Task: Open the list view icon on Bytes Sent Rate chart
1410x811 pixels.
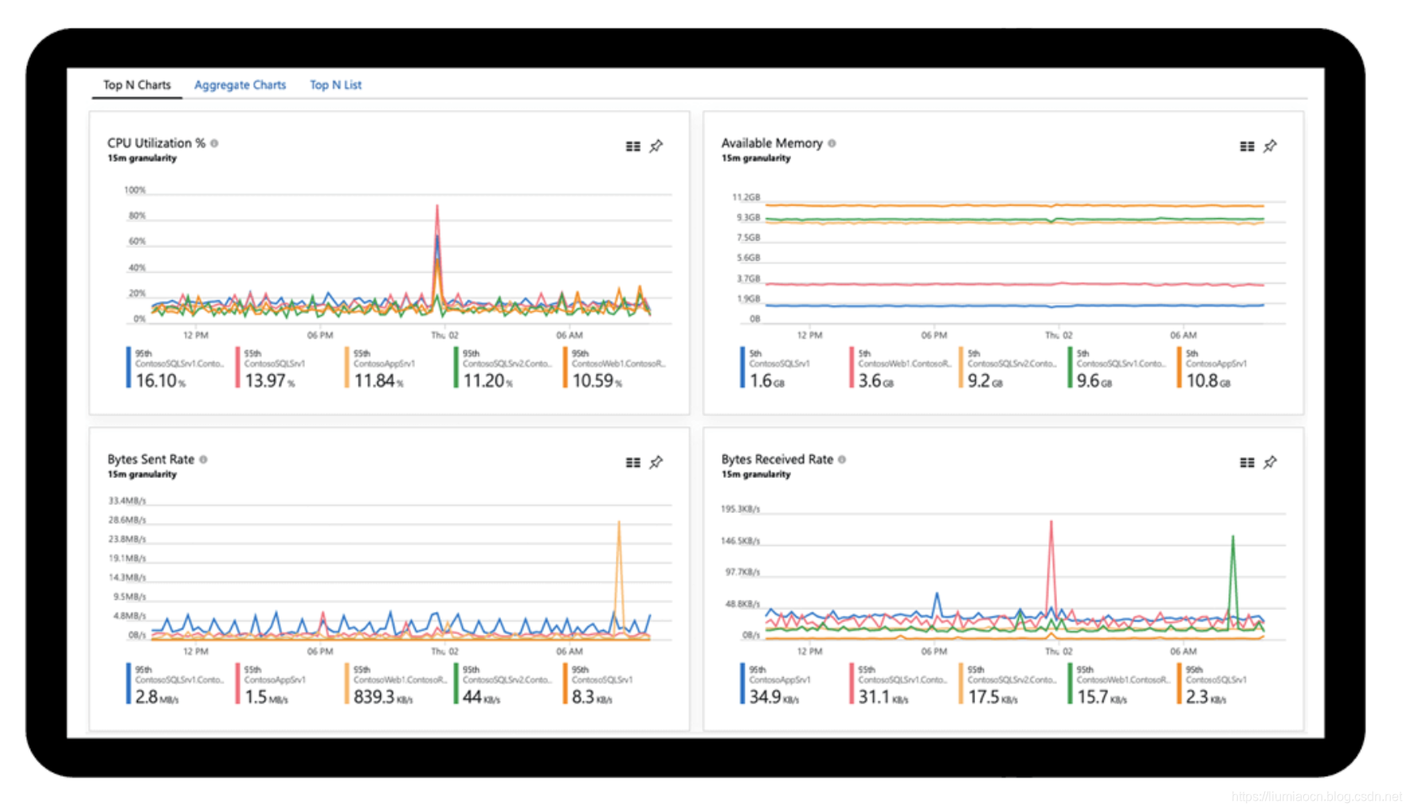Action: pos(633,463)
